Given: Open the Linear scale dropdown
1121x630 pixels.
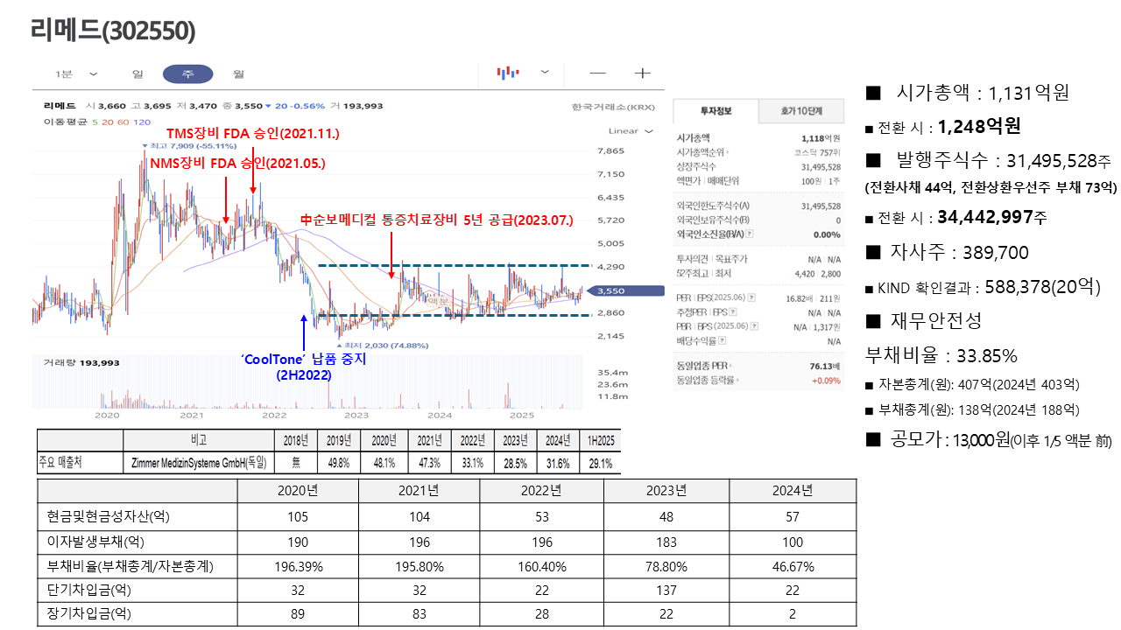Looking at the screenshot, I should [x=631, y=131].
